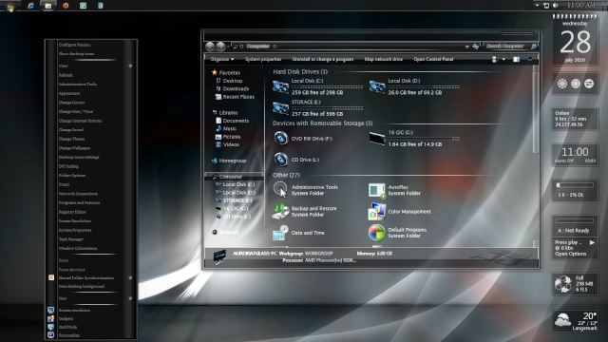Viewport: 608px width, 342px height.
Task: Open the Color Management icon
Action: (377, 211)
